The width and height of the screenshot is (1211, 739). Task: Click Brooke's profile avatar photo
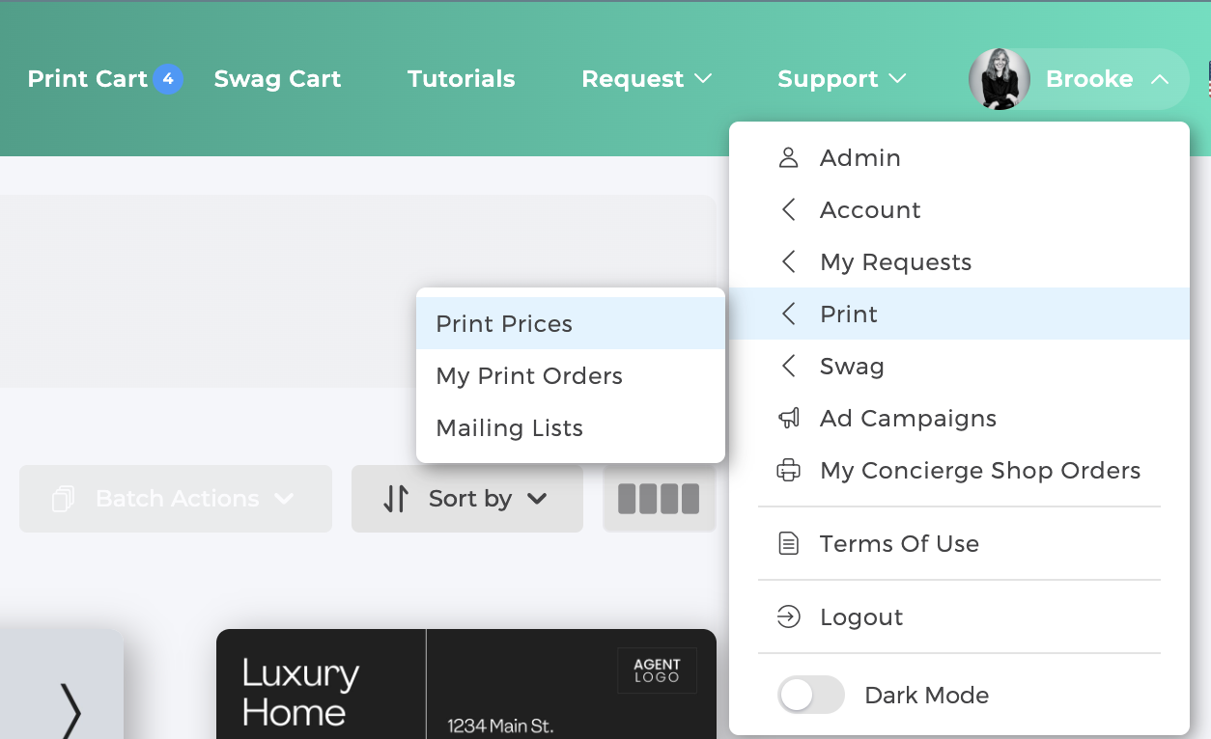[x=1000, y=79]
